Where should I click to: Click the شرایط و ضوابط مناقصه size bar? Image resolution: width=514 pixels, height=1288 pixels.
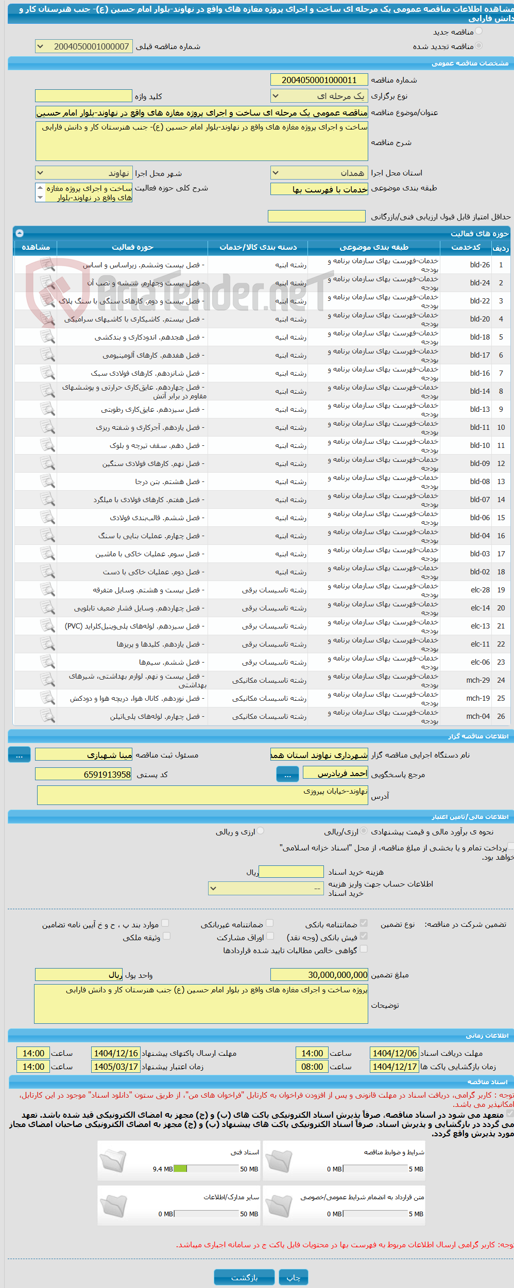(x=375, y=1169)
